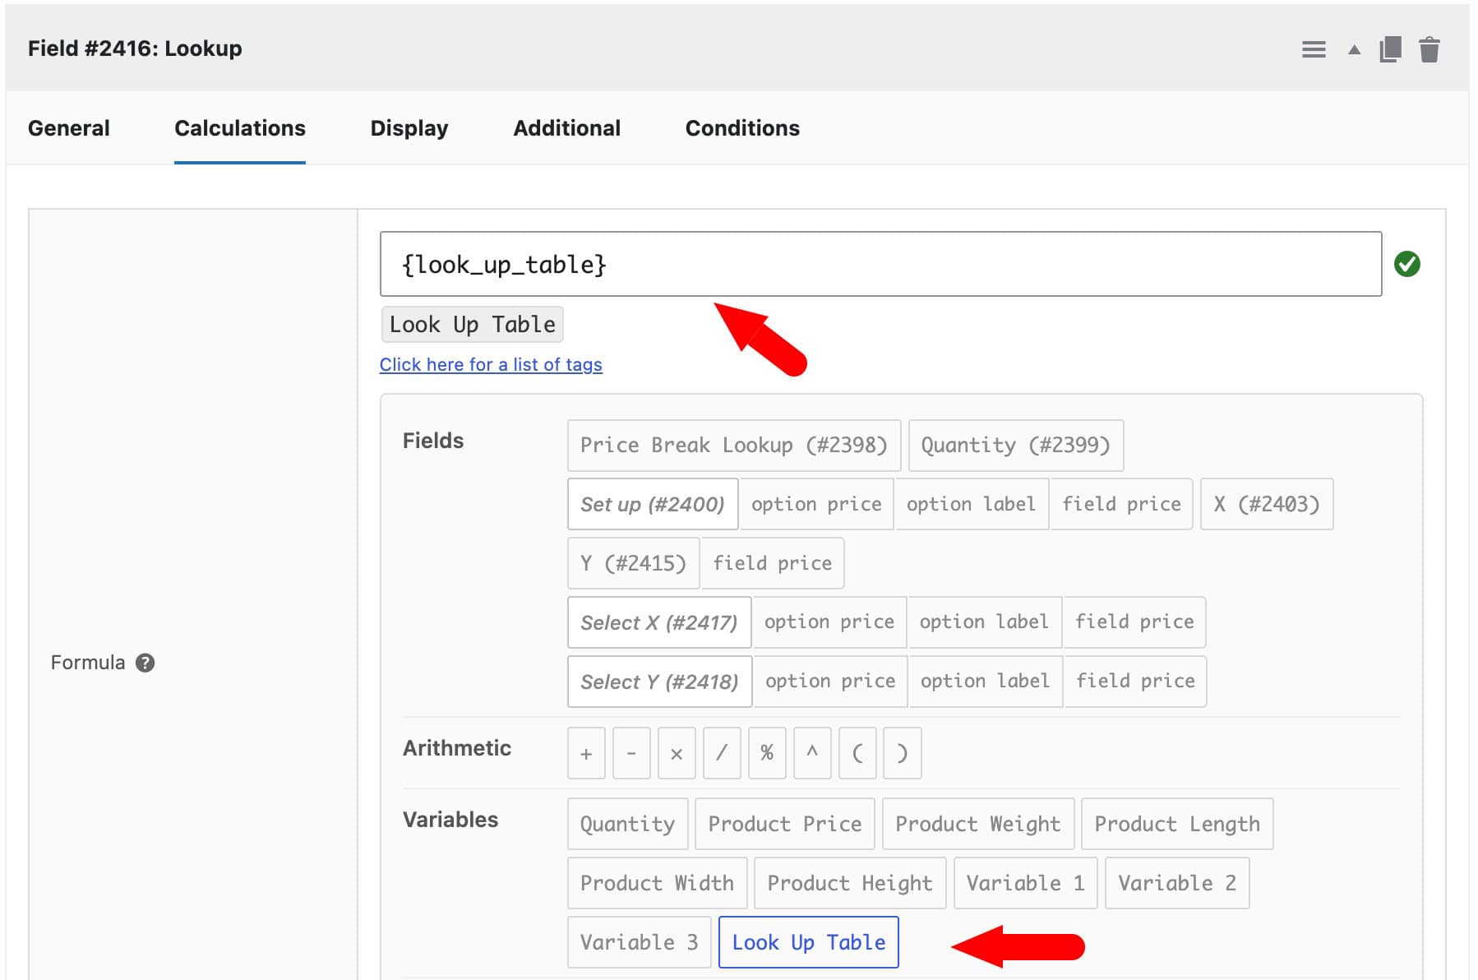Image resolution: width=1478 pixels, height=980 pixels.
Task: Insert an opening parenthesis
Action: click(857, 753)
